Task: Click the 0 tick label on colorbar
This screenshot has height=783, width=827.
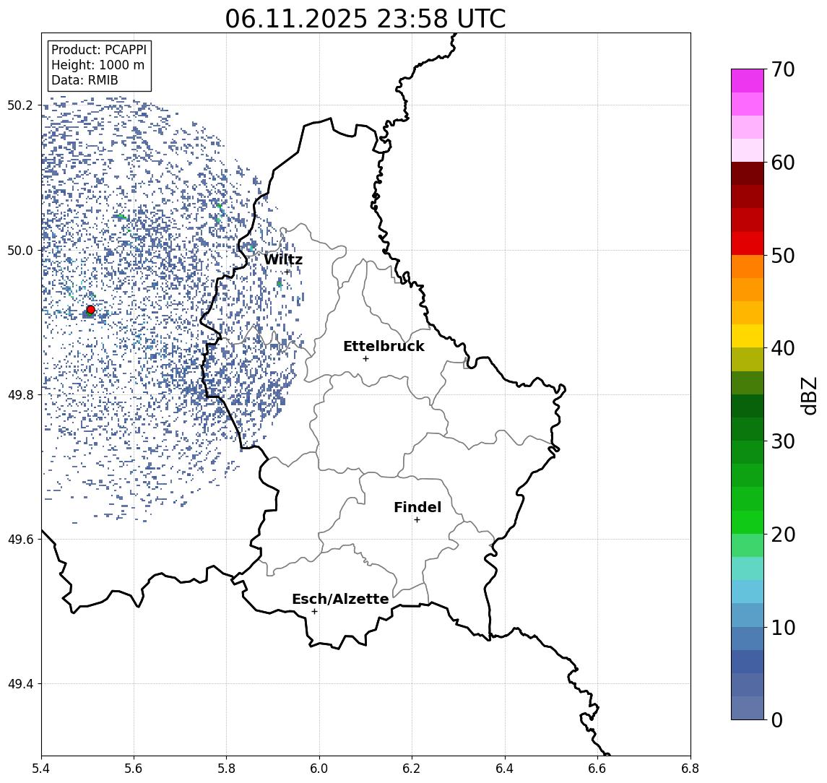Action: tap(777, 719)
